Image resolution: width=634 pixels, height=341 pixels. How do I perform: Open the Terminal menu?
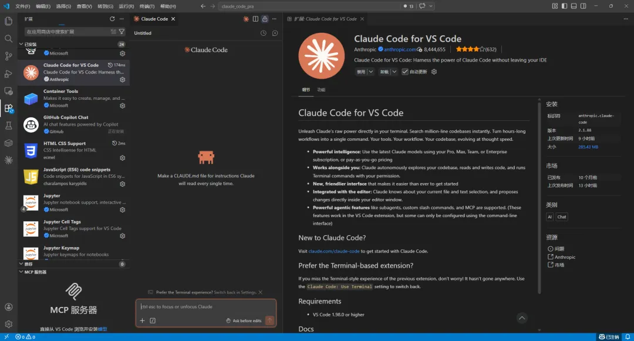click(147, 6)
